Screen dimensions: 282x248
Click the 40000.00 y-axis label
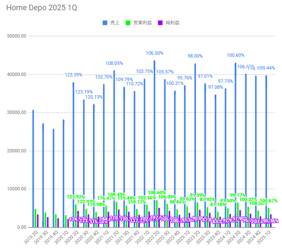tap(17, 74)
